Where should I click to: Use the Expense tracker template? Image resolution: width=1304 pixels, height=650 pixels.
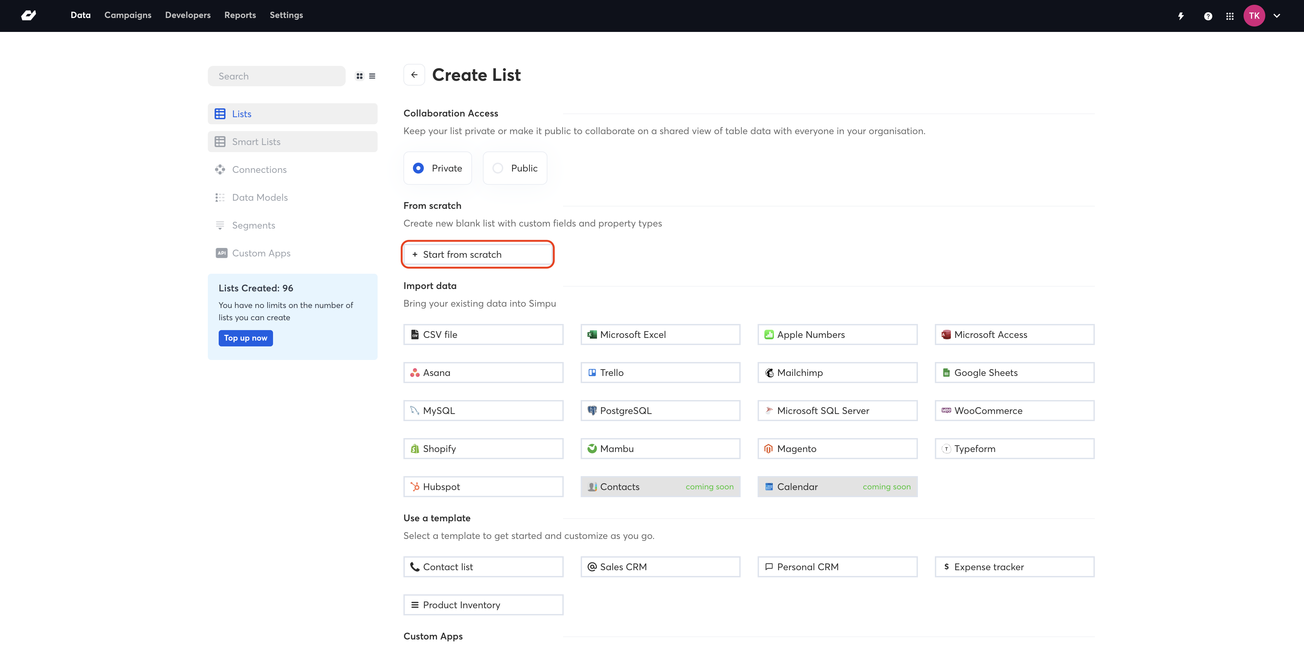click(x=1014, y=567)
